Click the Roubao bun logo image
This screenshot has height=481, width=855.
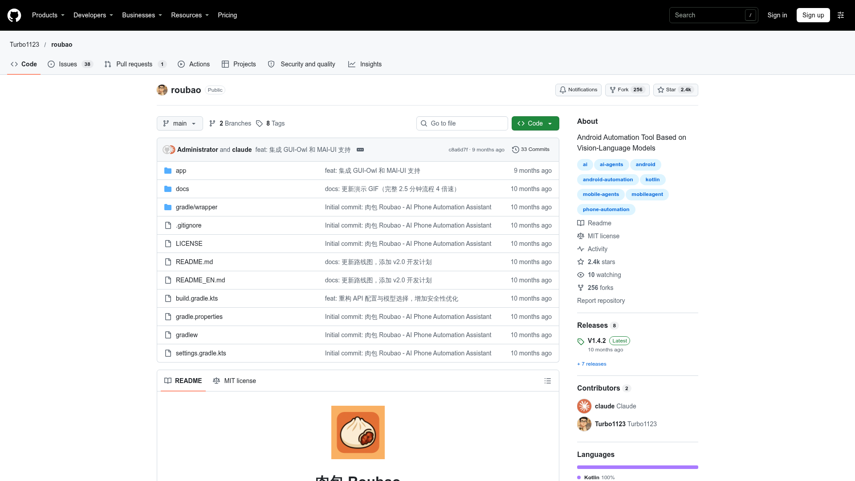(358, 432)
